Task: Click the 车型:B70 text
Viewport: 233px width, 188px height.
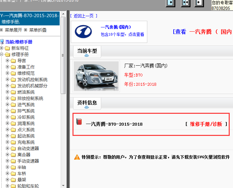Action: coord(133,75)
